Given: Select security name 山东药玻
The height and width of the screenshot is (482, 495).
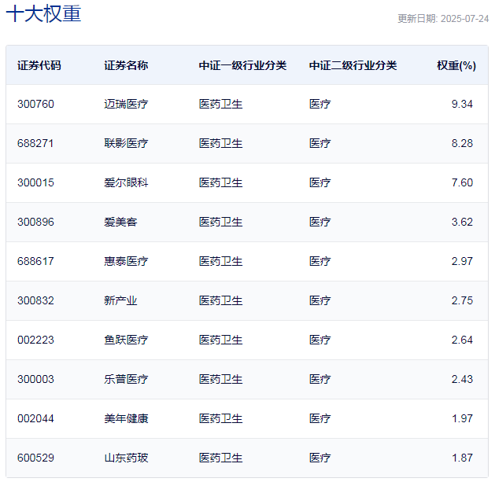Looking at the screenshot, I should [126, 458].
